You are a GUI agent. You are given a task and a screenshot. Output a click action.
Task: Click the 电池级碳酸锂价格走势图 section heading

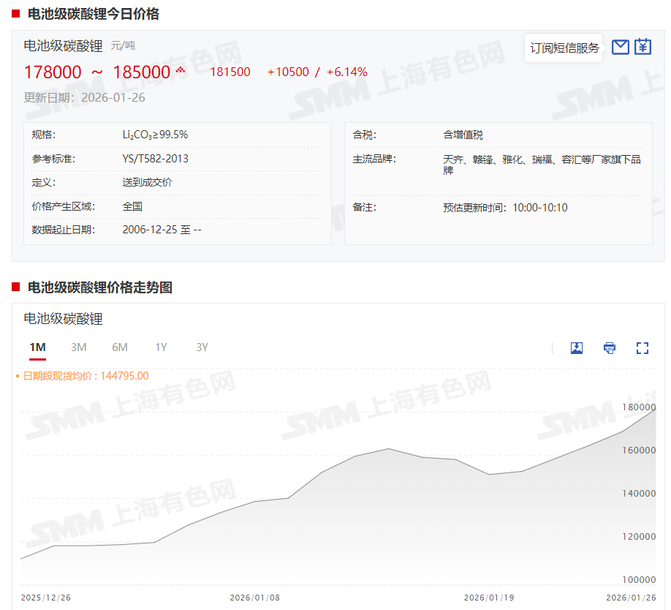pyautogui.click(x=99, y=287)
